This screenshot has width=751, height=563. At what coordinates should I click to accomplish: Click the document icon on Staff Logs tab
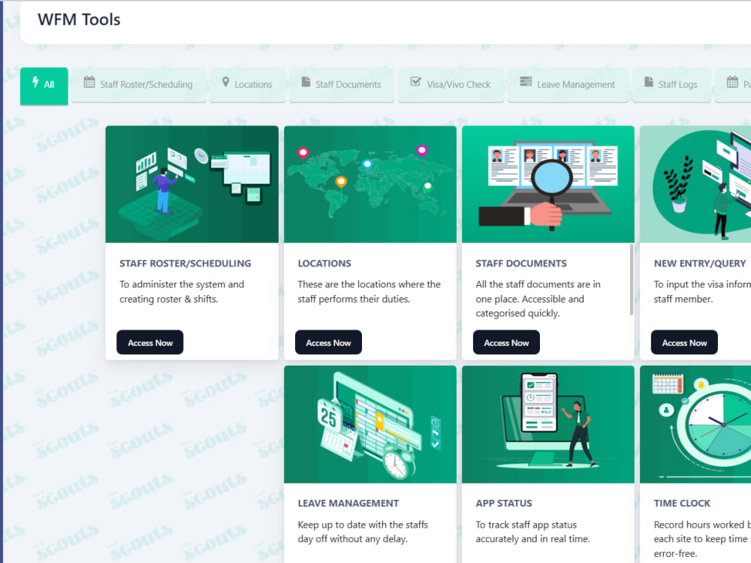(x=649, y=82)
